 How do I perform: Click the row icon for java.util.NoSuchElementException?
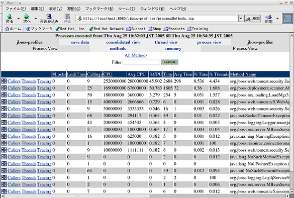coord(4,171)
